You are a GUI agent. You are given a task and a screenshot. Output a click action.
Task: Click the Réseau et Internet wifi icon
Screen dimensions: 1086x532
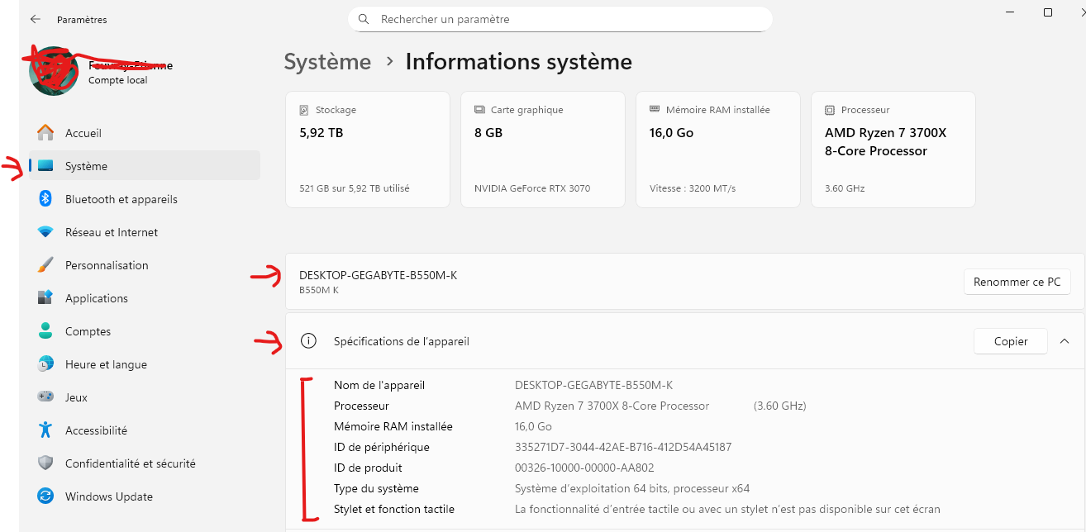tap(45, 232)
